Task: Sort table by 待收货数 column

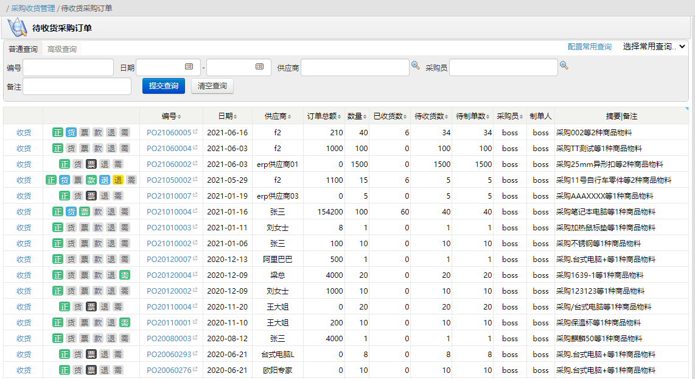Action: (431, 116)
